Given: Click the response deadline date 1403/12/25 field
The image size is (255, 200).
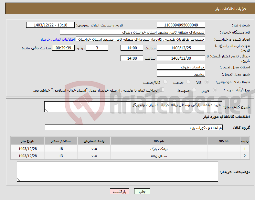Looking at the screenshot, I should pyautogui.click(x=181, y=48).
